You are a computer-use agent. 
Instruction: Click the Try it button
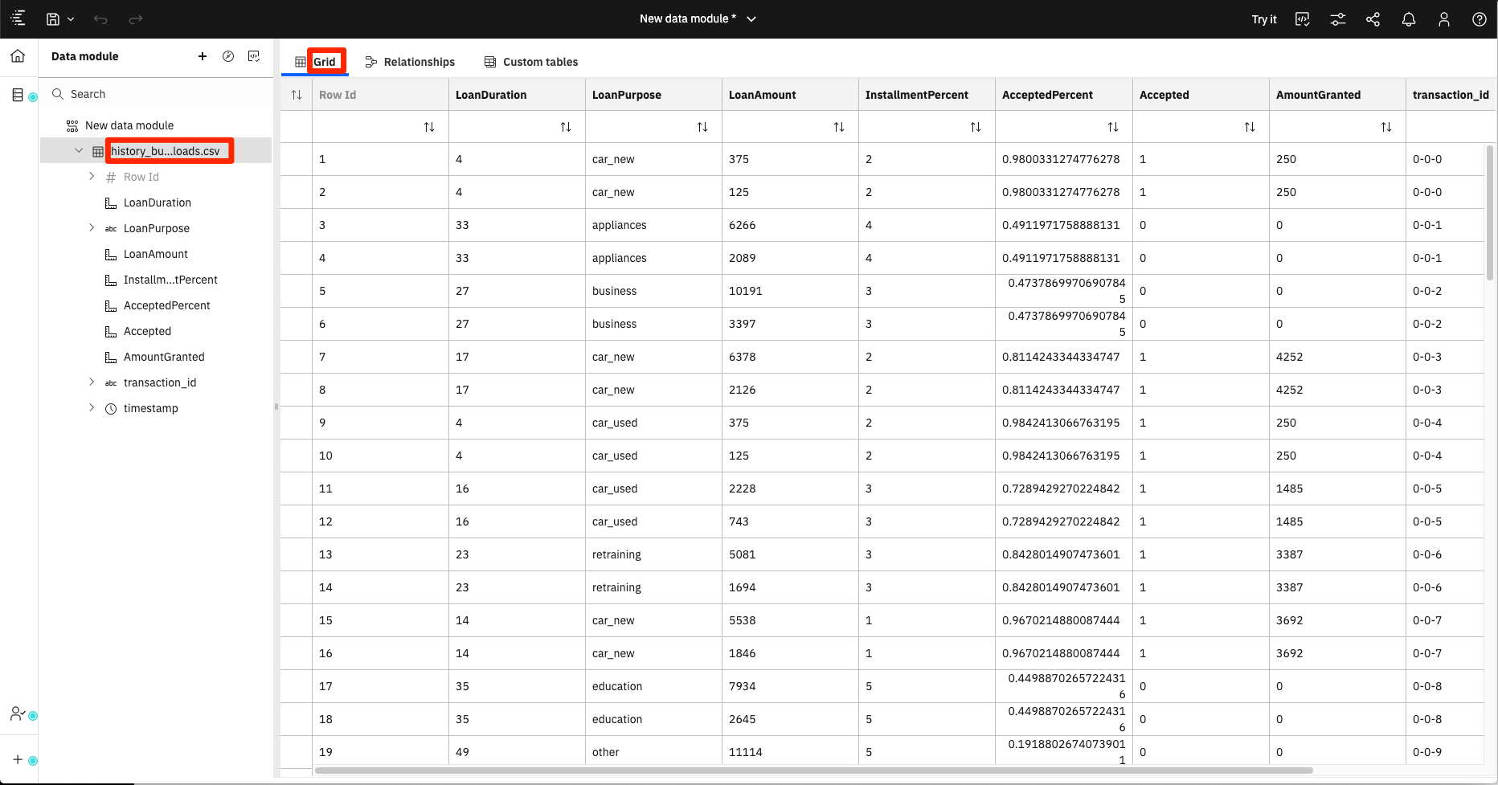(x=1264, y=19)
